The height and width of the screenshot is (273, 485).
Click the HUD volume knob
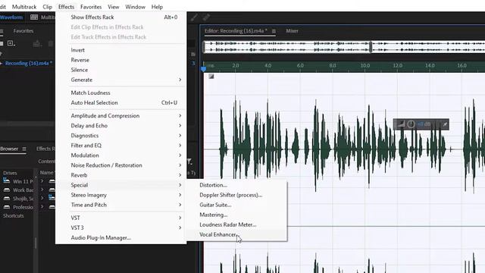(411, 124)
